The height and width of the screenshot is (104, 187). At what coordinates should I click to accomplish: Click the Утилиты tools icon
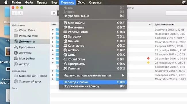[65, 68]
